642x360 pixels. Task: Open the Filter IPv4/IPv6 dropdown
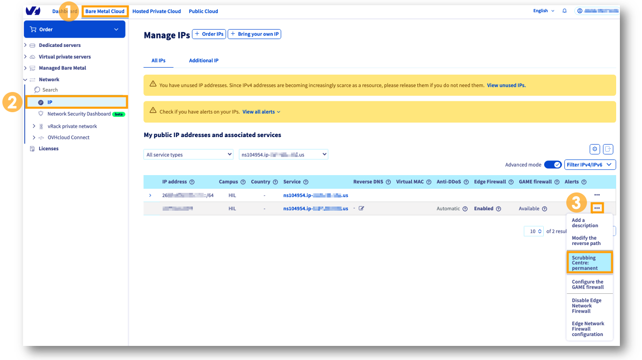coord(590,164)
